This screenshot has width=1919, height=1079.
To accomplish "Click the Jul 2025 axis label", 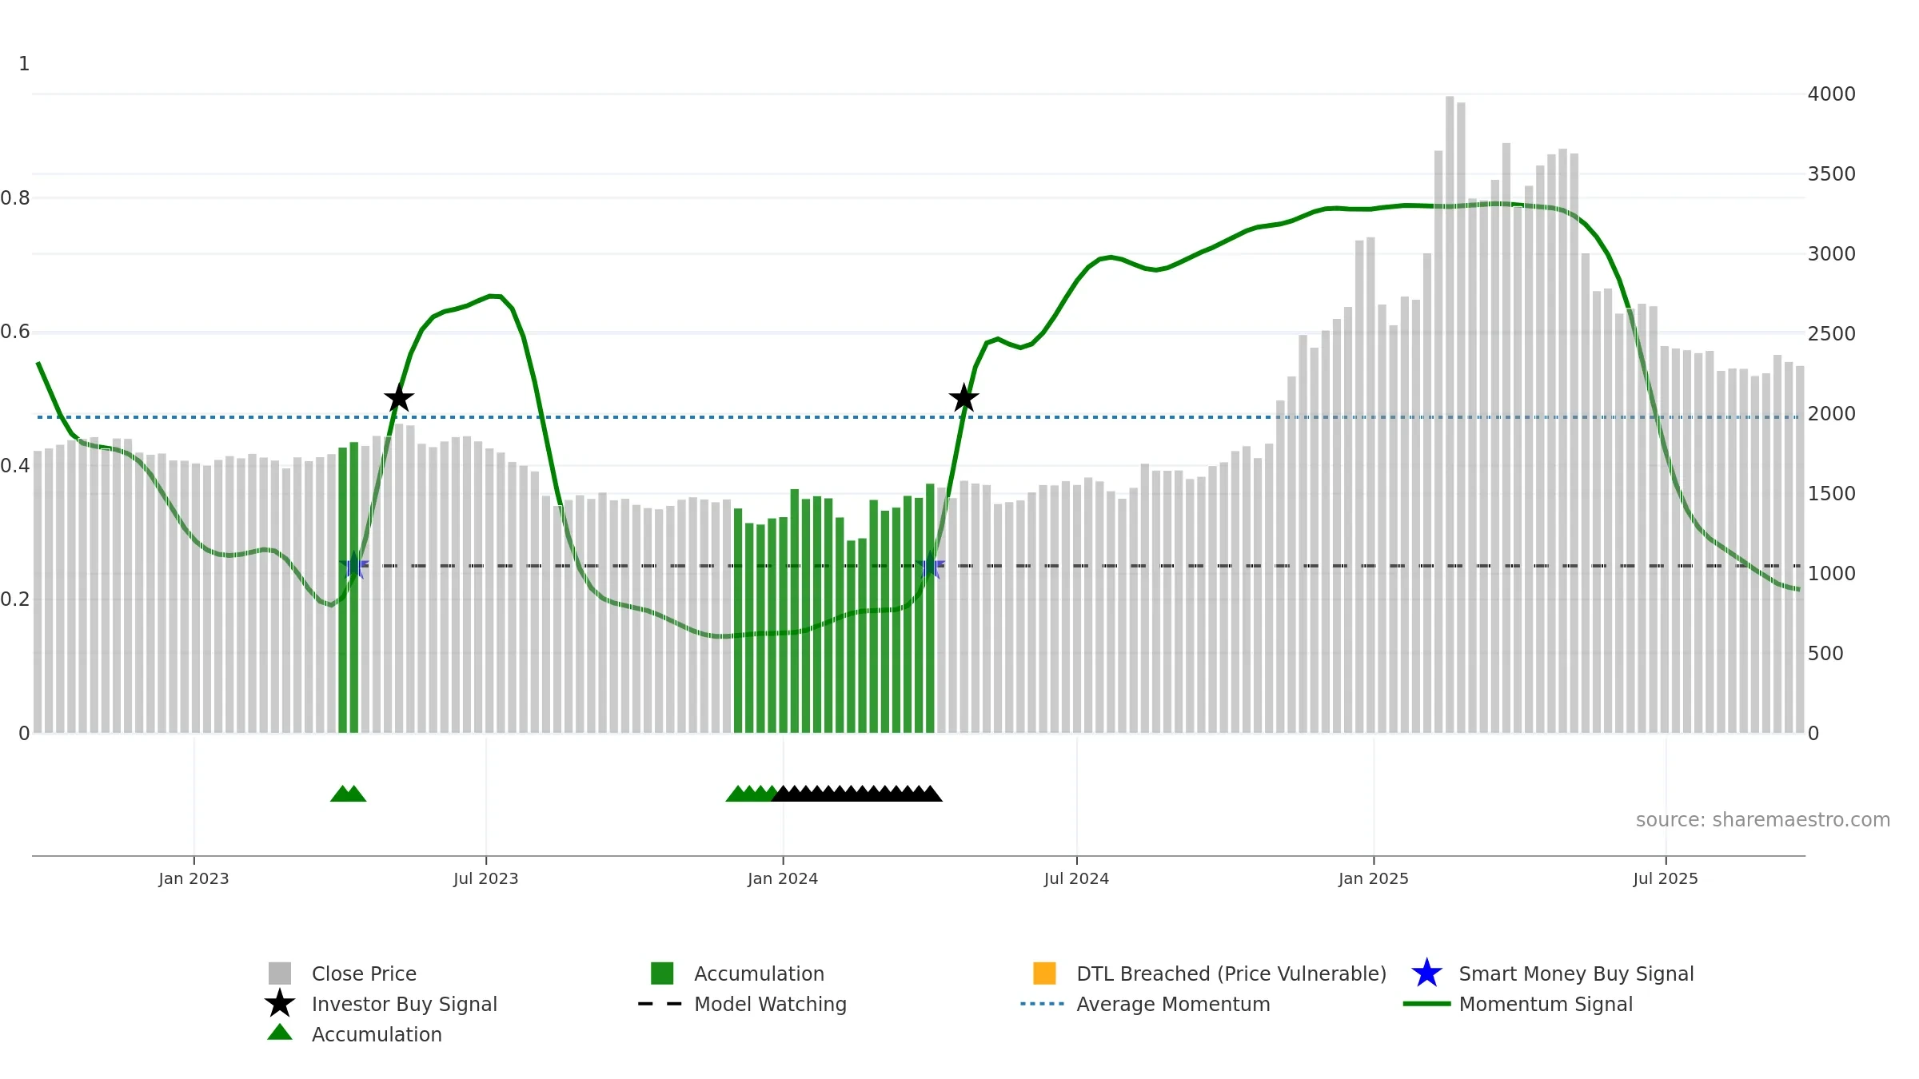I will 1666,879.
